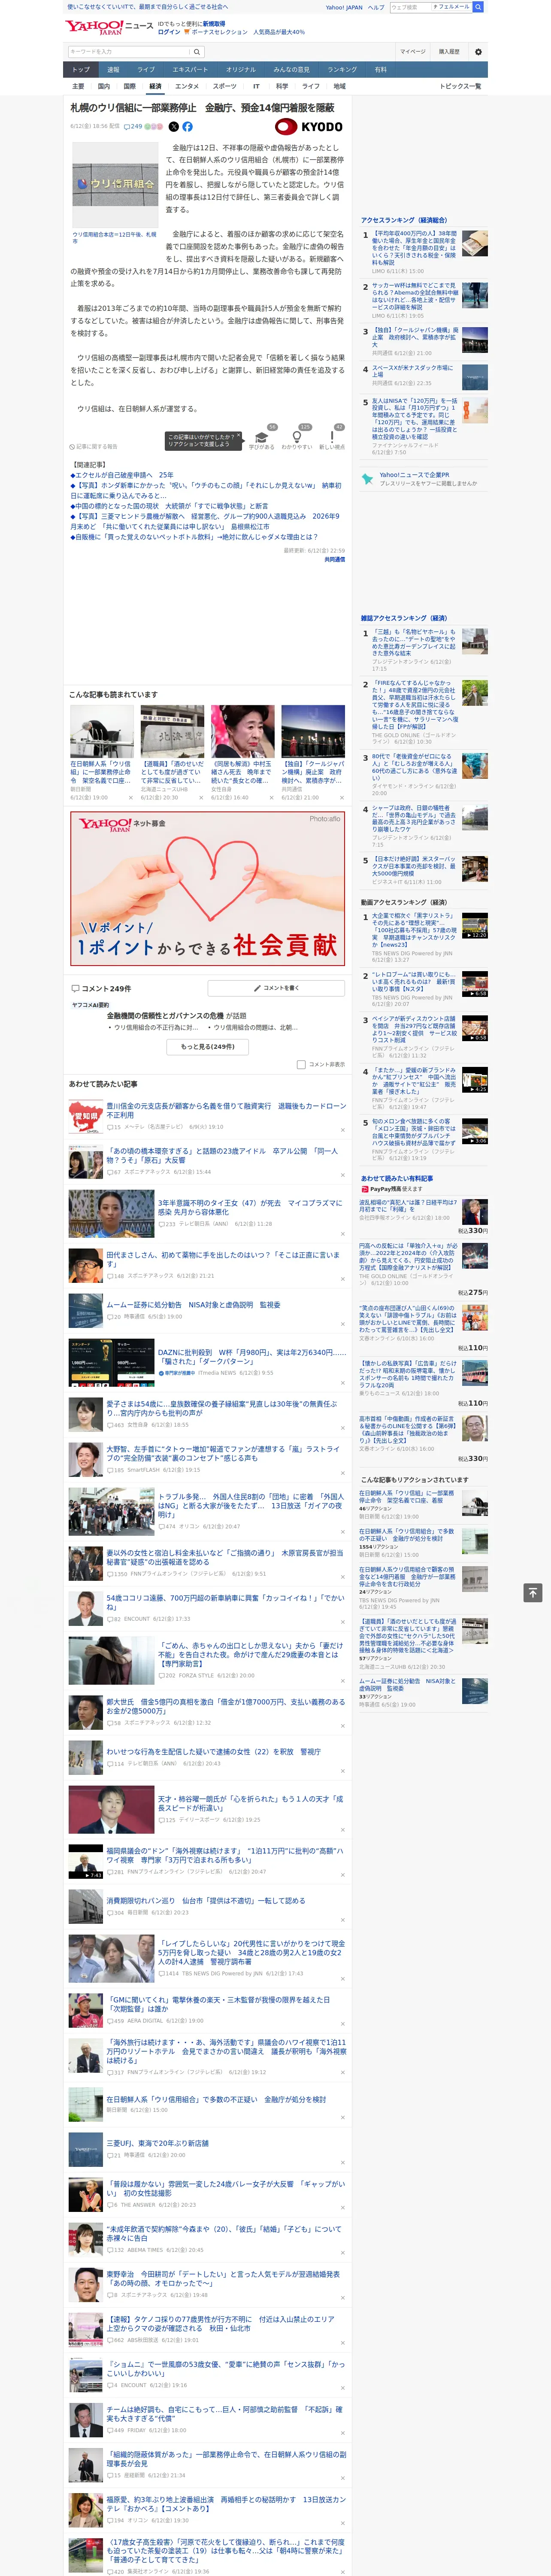Open related article 中国の標的となった国の現状
The height and width of the screenshot is (2576, 551).
[x=169, y=506]
